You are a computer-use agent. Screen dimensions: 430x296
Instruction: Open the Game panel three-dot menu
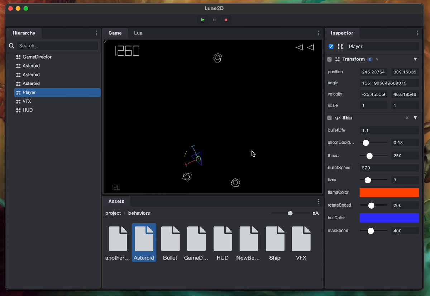click(x=319, y=33)
